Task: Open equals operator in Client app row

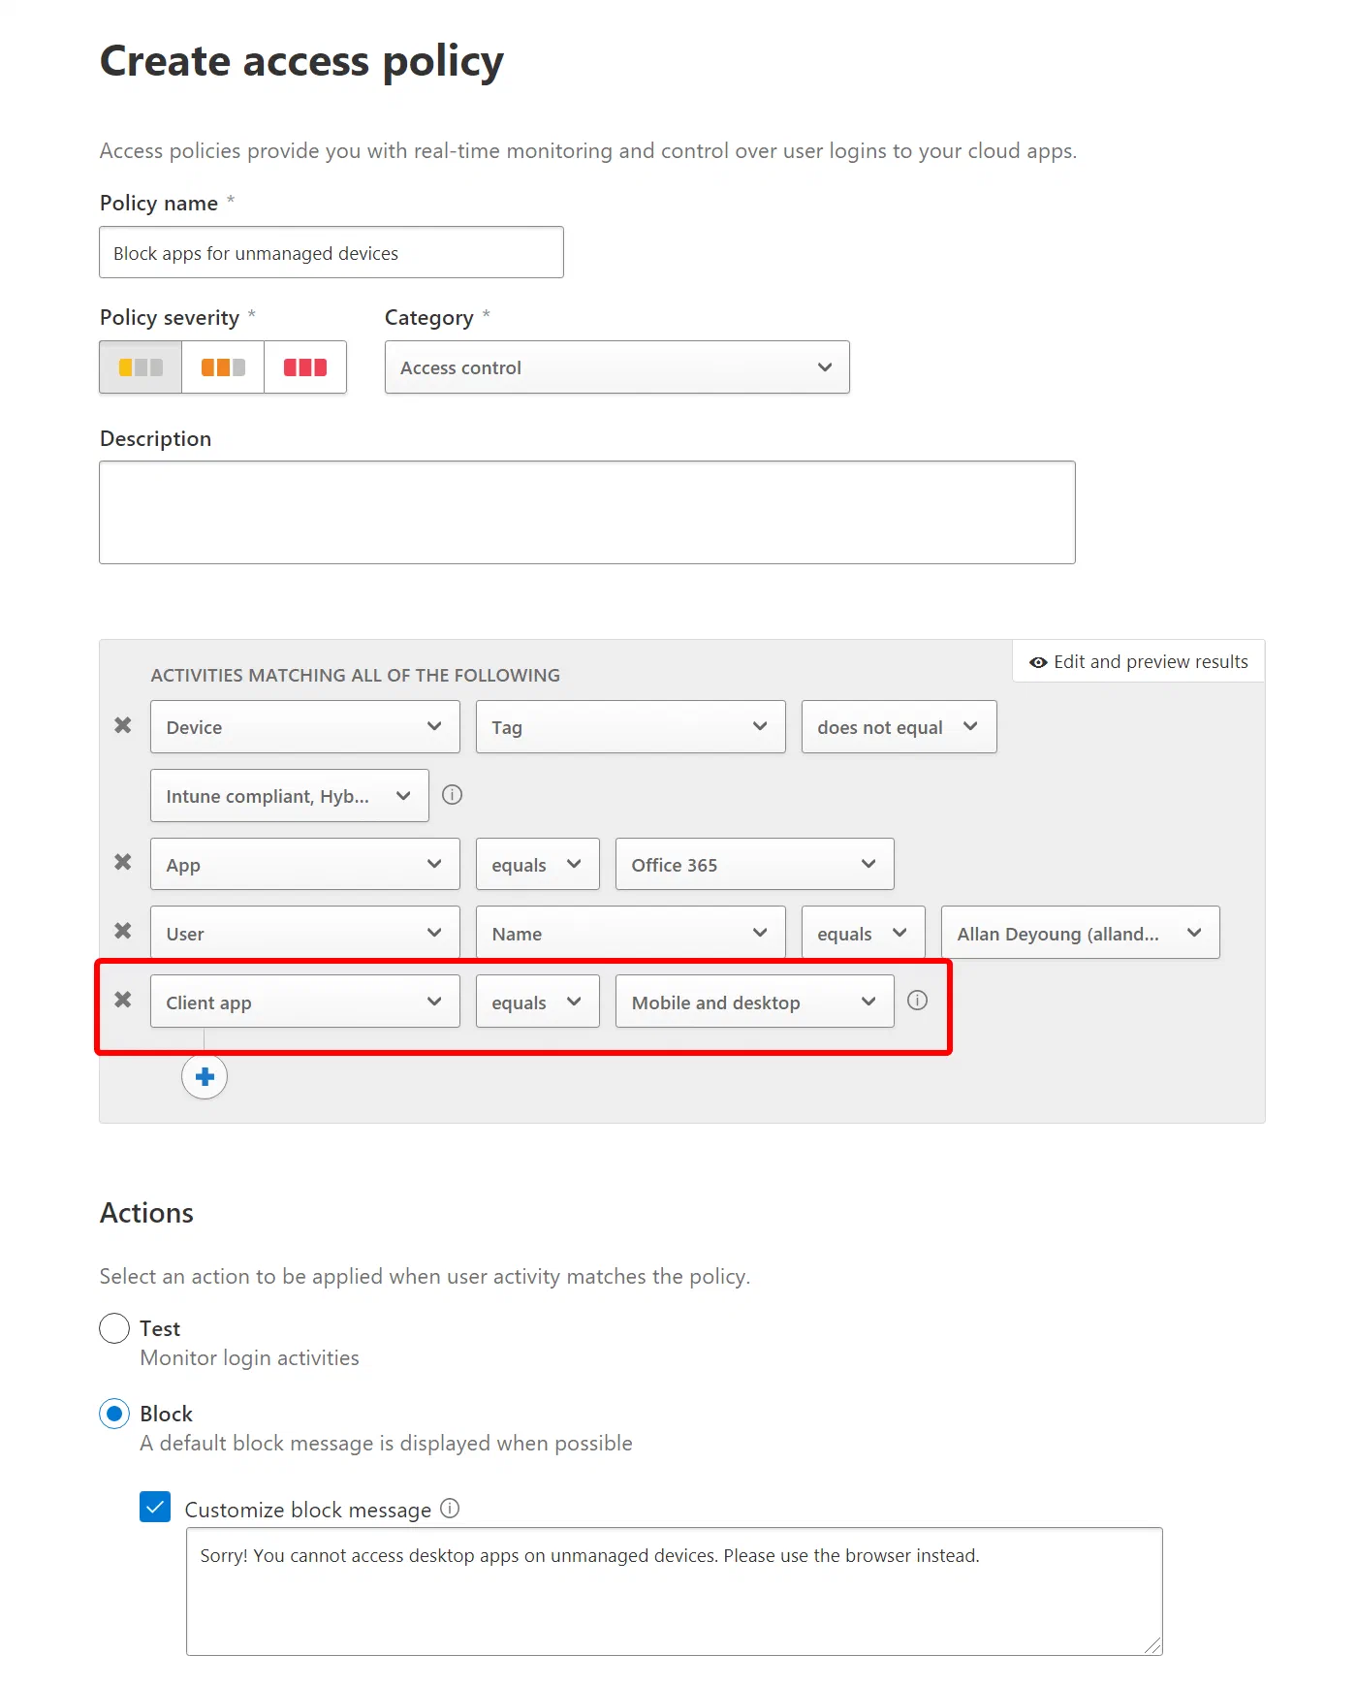Action: pos(538,1003)
